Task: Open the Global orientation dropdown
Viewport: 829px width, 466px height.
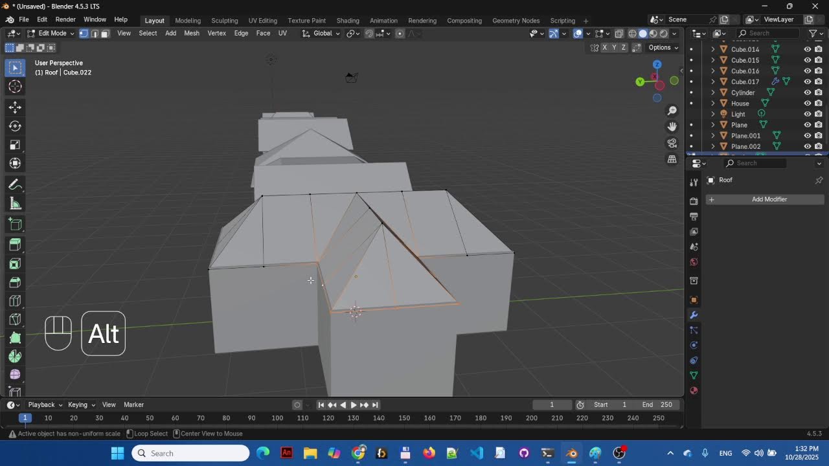Action: [321, 34]
